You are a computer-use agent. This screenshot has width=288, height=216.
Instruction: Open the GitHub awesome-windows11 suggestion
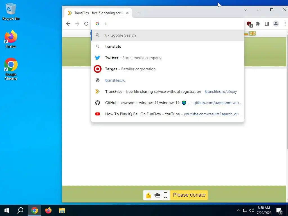[168, 103]
